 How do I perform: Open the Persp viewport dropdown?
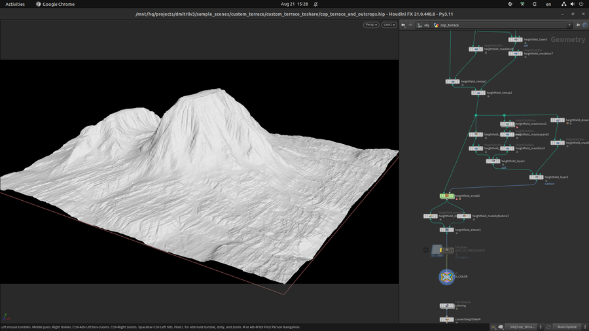click(x=371, y=25)
